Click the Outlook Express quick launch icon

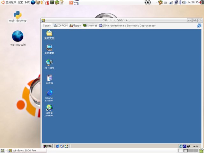coord(62,146)
